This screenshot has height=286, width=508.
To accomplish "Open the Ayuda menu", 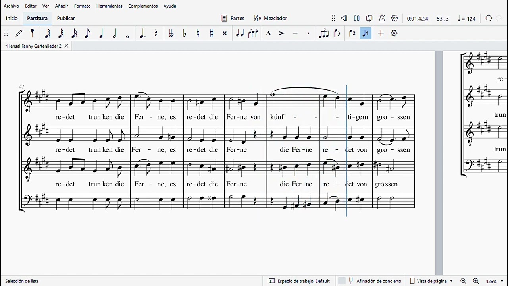I will 170,6.
